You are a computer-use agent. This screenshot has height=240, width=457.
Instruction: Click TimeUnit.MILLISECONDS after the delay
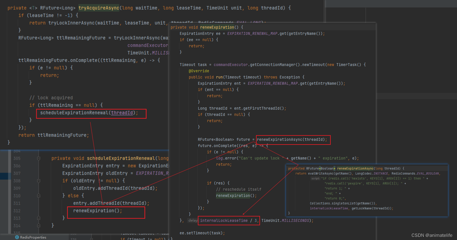[x=285, y=220]
